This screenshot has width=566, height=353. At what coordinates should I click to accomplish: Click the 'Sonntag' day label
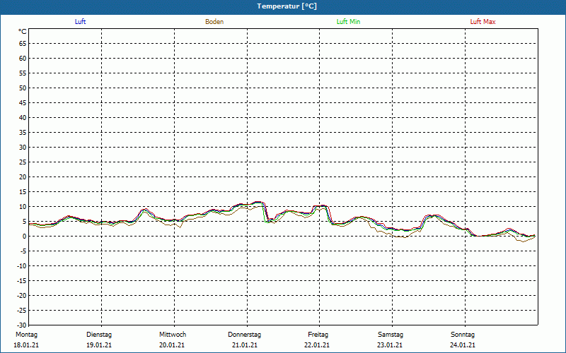tap(463, 335)
